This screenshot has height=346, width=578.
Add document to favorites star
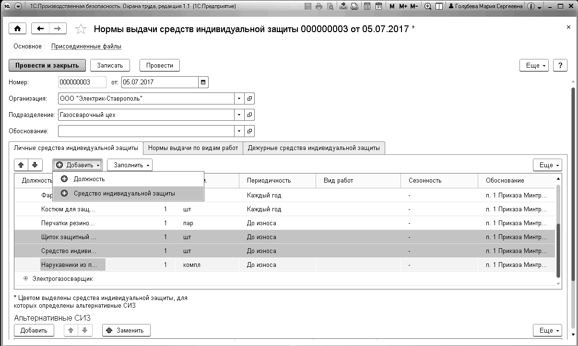[x=81, y=29]
